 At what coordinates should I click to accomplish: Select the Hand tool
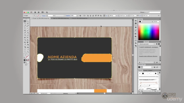25,52
